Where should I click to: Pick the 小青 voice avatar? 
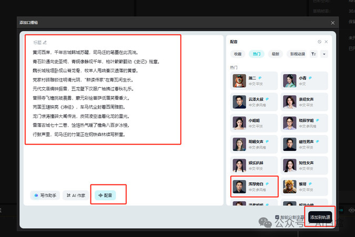click(289, 80)
